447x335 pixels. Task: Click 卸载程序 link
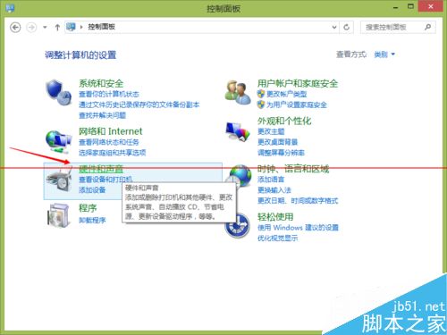[92, 220]
